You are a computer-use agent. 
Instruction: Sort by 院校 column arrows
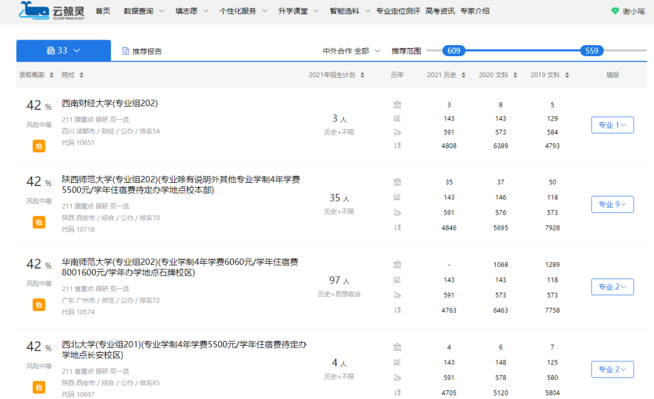coord(82,75)
